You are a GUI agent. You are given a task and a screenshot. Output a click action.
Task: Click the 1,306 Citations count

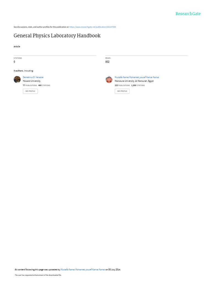click(138, 85)
